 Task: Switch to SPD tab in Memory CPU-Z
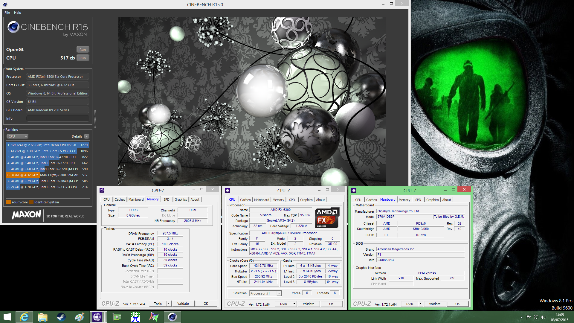pyautogui.click(x=167, y=199)
